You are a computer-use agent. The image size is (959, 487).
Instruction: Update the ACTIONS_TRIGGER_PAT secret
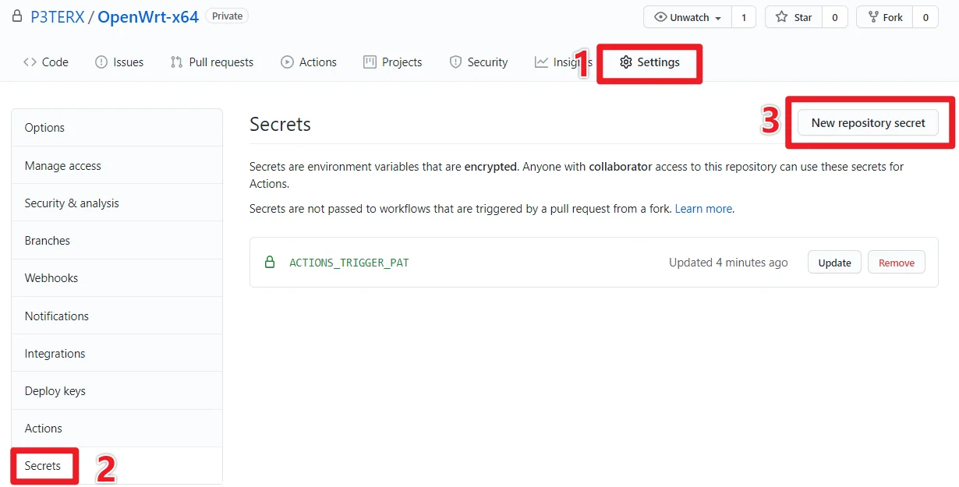coord(834,263)
